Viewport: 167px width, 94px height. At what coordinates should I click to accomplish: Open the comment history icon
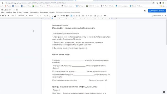145,11
